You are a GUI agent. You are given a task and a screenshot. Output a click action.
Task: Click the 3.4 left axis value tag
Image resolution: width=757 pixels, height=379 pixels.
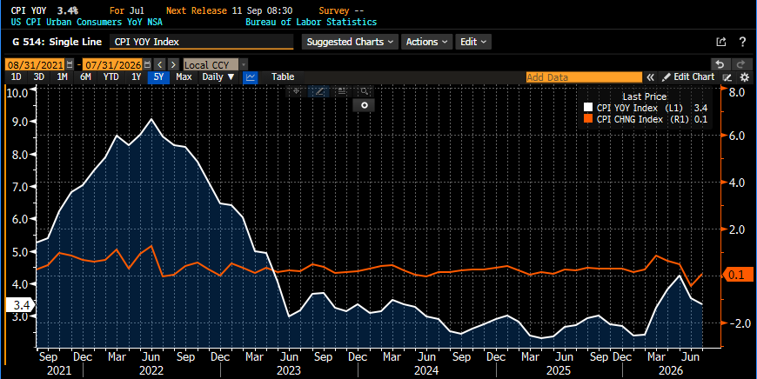(x=19, y=305)
